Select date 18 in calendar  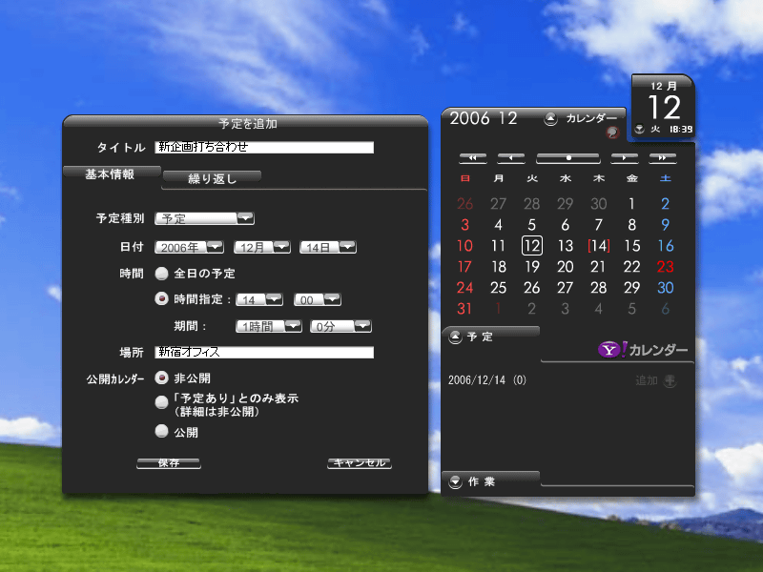498,267
